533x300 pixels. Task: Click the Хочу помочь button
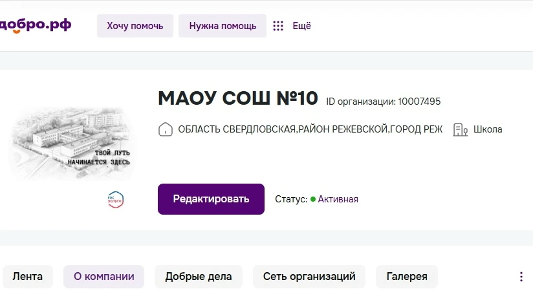(135, 26)
